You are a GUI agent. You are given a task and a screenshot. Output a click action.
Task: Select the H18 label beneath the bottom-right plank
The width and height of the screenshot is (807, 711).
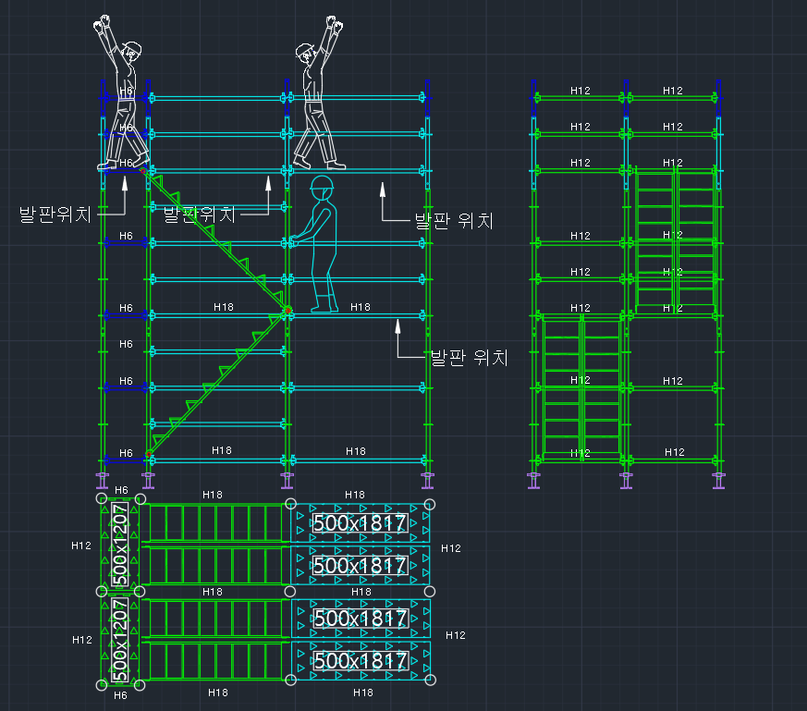(x=363, y=693)
